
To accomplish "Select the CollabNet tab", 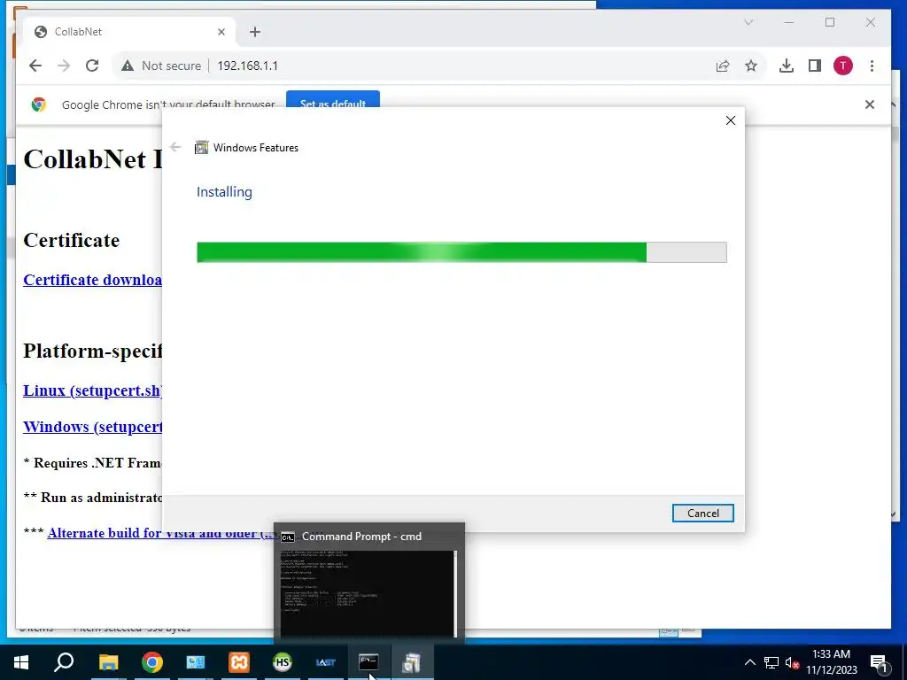I will [x=130, y=32].
